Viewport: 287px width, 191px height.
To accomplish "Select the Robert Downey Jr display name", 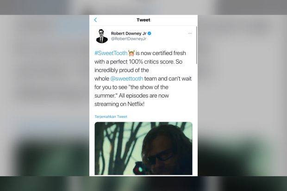I will point(129,33).
